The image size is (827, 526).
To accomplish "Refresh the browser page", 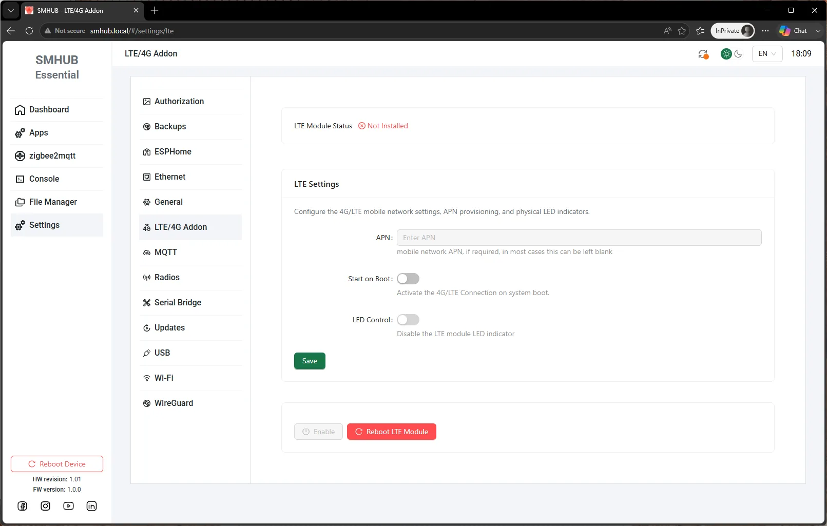I will click(x=29, y=31).
